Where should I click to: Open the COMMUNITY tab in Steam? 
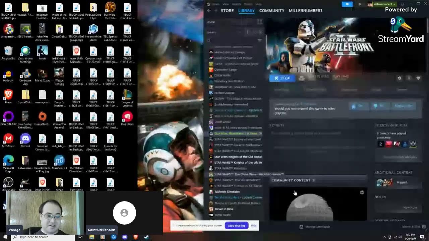[x=272, y=11]
